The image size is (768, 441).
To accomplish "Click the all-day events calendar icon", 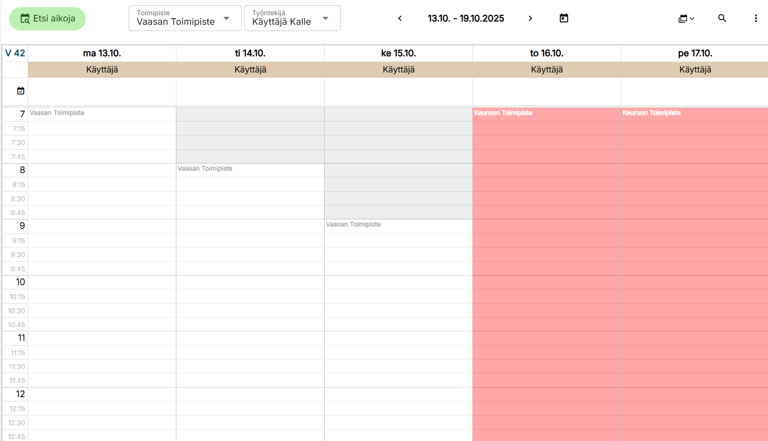I will [x=20, y=91].
